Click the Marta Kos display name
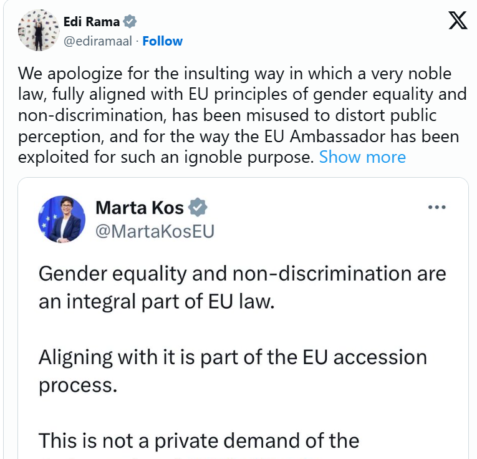 140,207
